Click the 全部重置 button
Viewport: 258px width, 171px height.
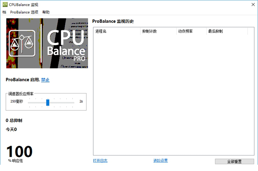point(234,161)
